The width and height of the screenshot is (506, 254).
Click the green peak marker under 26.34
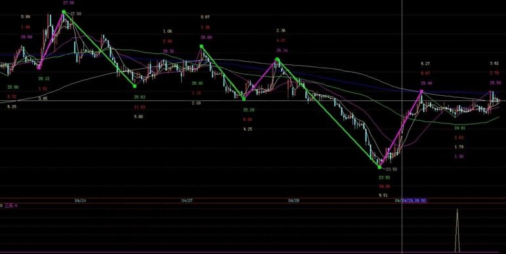point(277,59)
